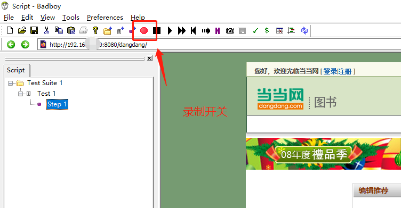Save the script with the floppy disk icon

coord(34,30)
